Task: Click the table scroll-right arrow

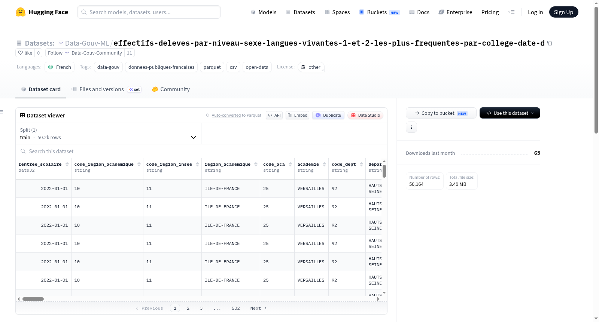Action: coord(378,299)
